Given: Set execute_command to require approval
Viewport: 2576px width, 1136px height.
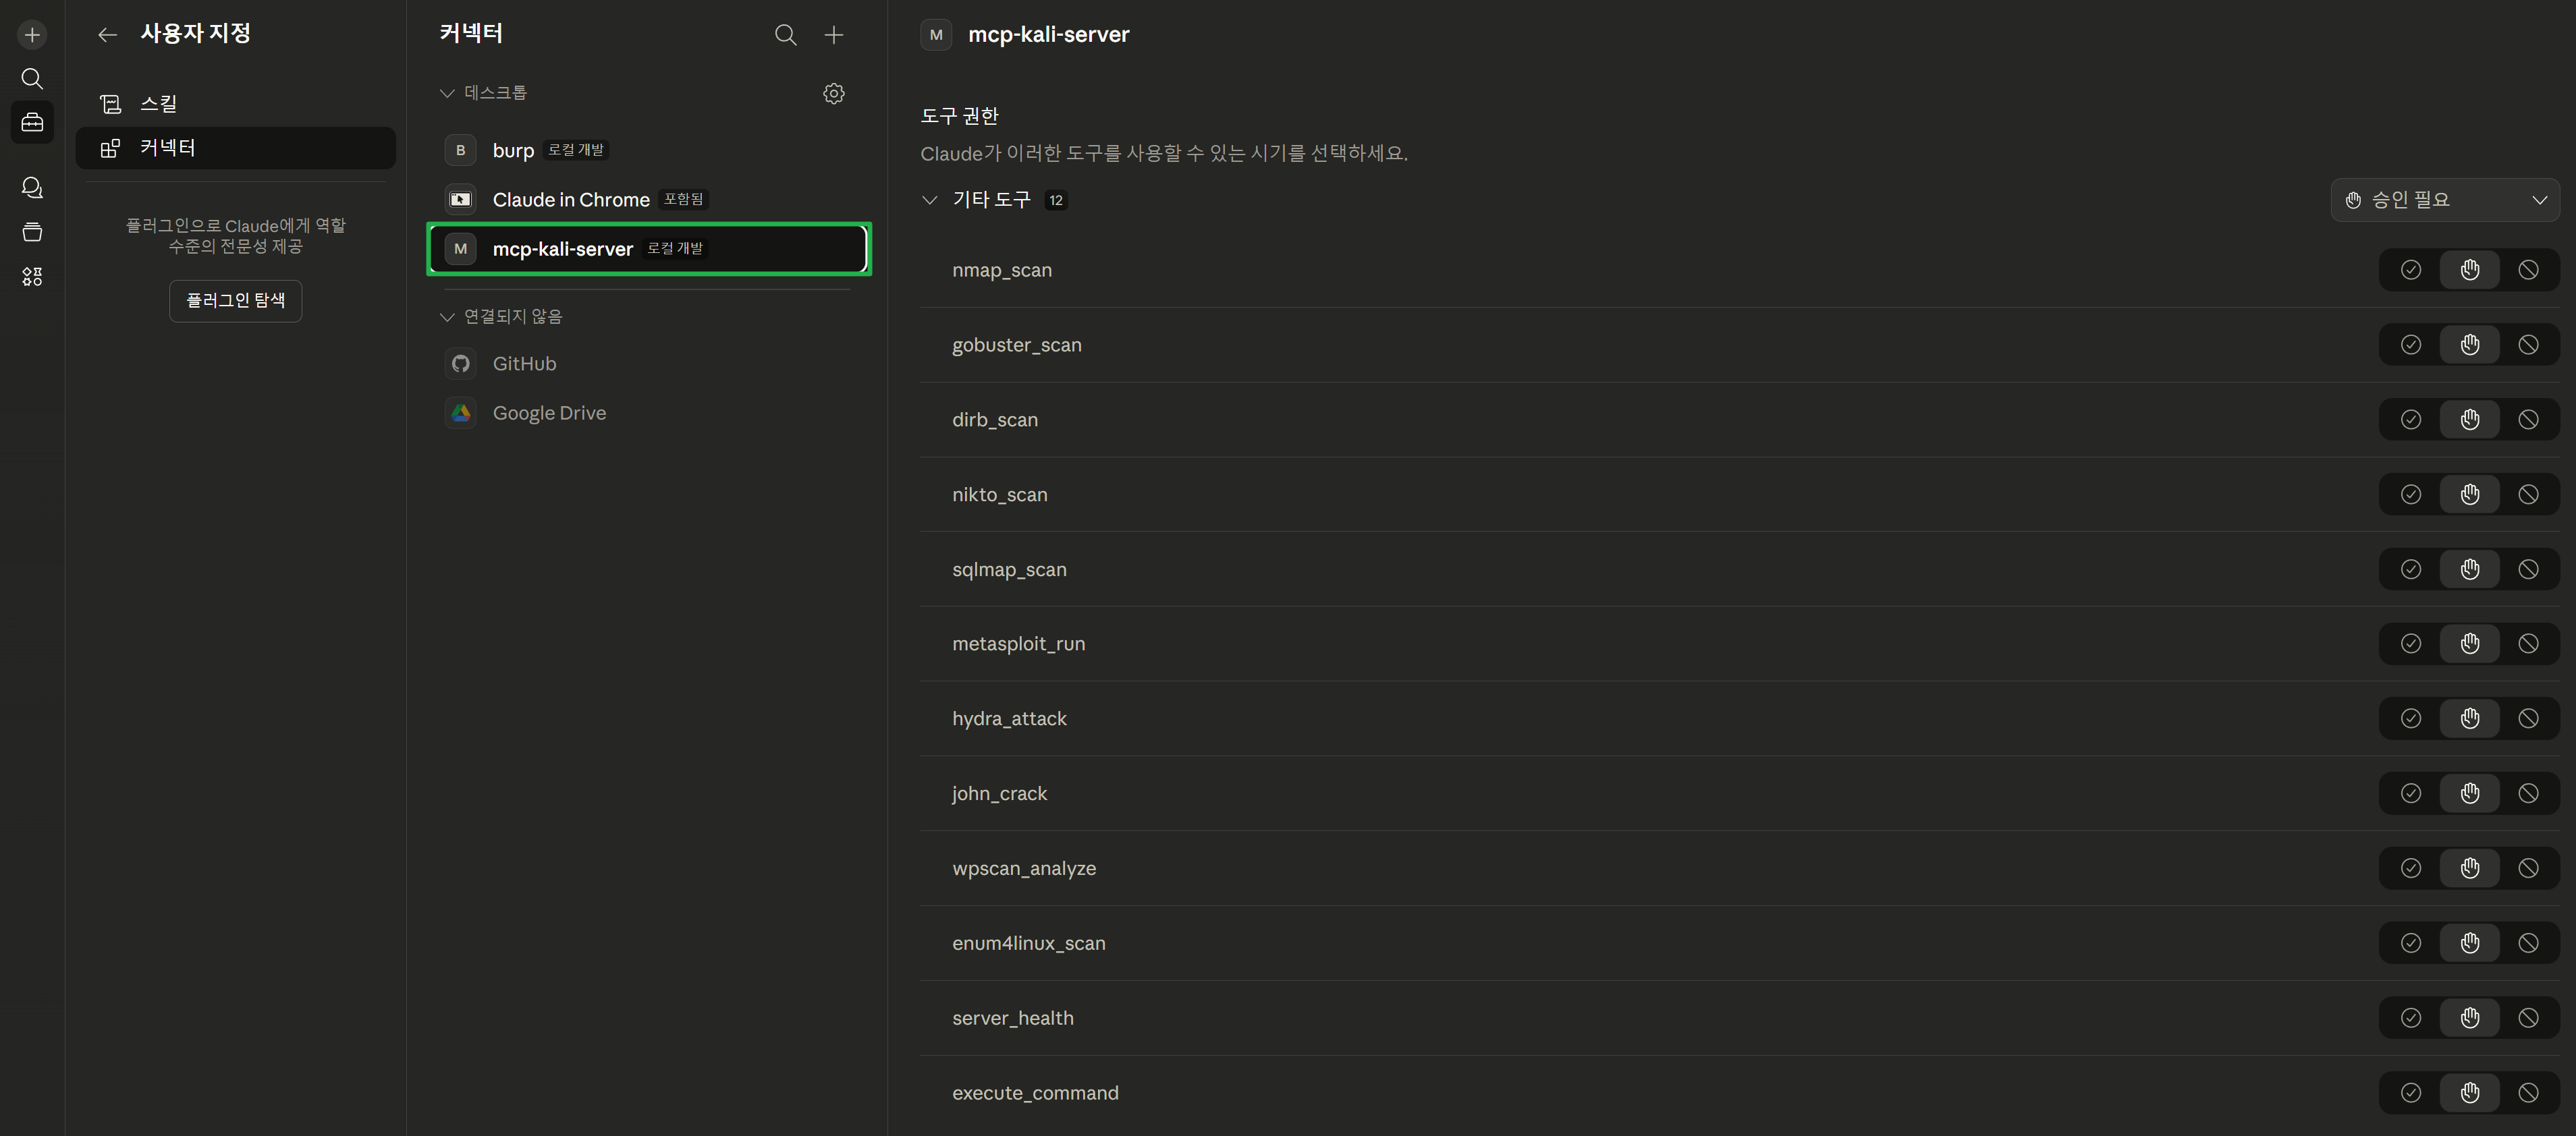Looking at the screenshot, I should (2469, 1092).
